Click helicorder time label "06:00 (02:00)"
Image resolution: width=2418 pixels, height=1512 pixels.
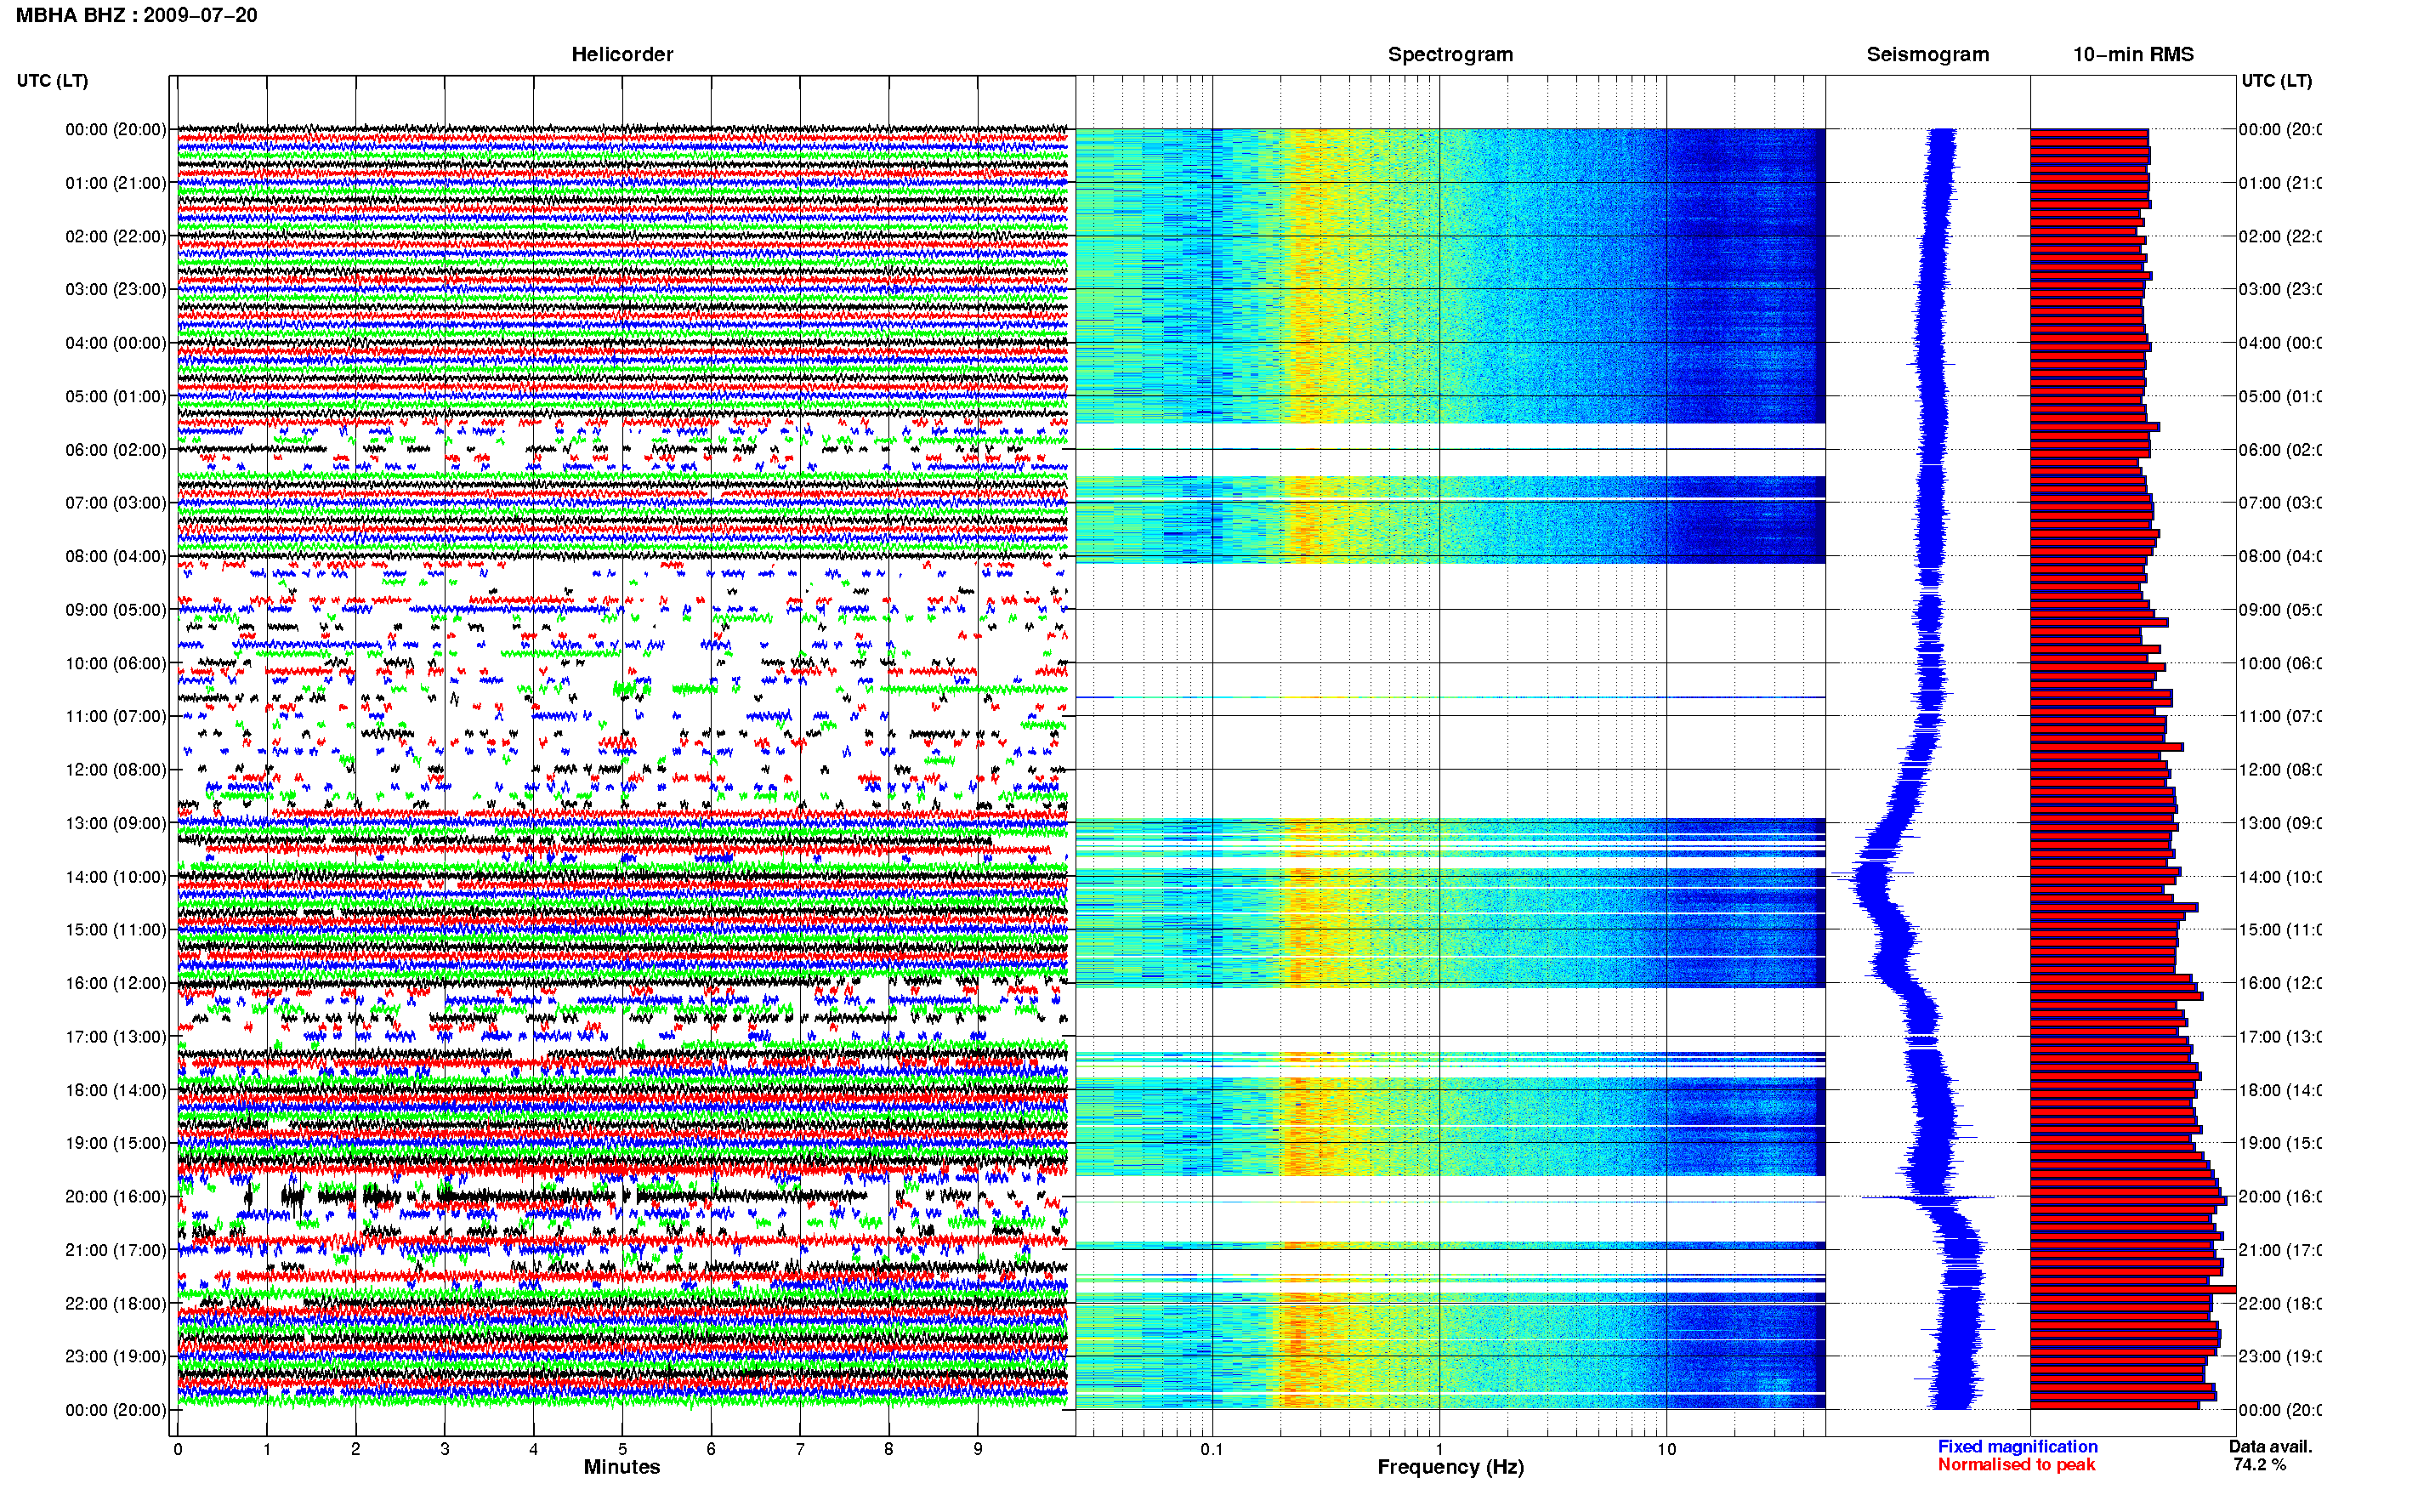[x=116, y=450]
